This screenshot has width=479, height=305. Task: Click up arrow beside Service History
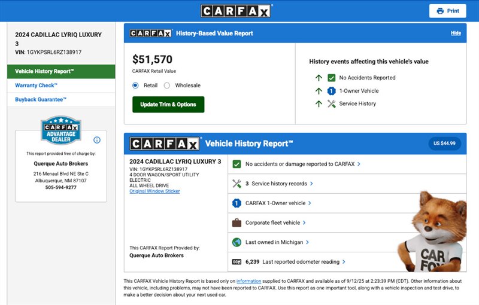(319, 103)
